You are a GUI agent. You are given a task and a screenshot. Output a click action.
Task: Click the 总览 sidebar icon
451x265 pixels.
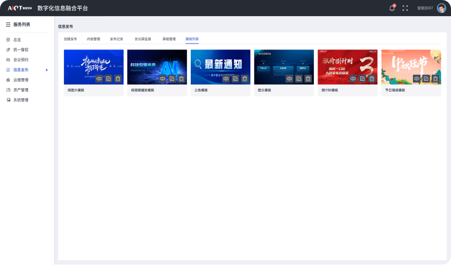pyautogui.click(x=8, y=40)
